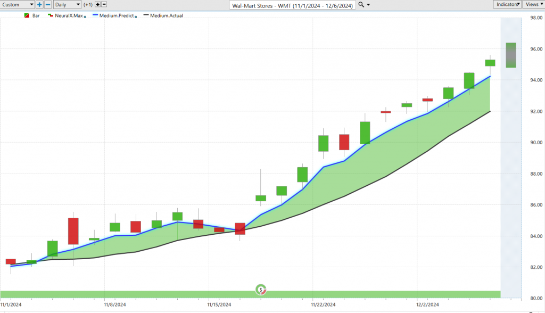Open the Views menu
The image size is (545, 313).
tap(533, 4)
